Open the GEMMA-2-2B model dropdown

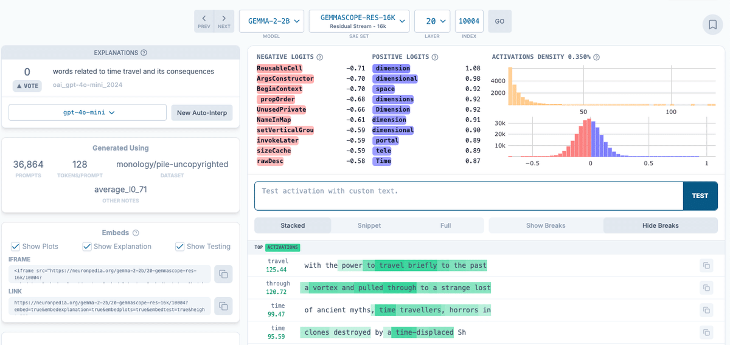[x=271, y=21]
